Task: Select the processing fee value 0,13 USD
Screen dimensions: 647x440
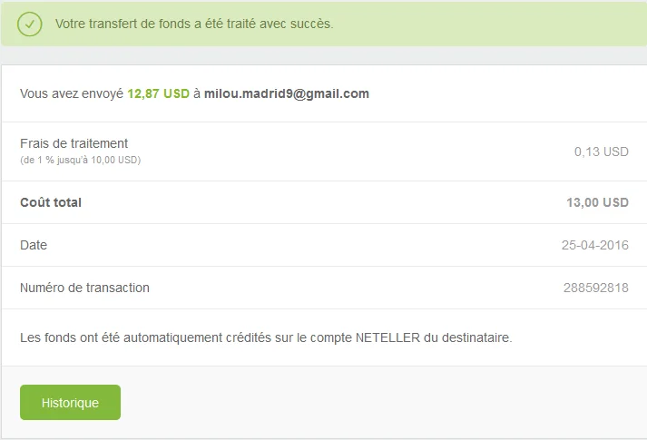Action: [x=601, y=152]
